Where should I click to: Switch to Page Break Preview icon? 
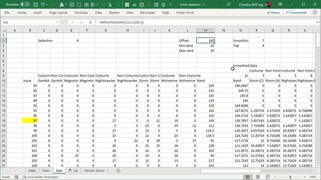pos(268,177)
